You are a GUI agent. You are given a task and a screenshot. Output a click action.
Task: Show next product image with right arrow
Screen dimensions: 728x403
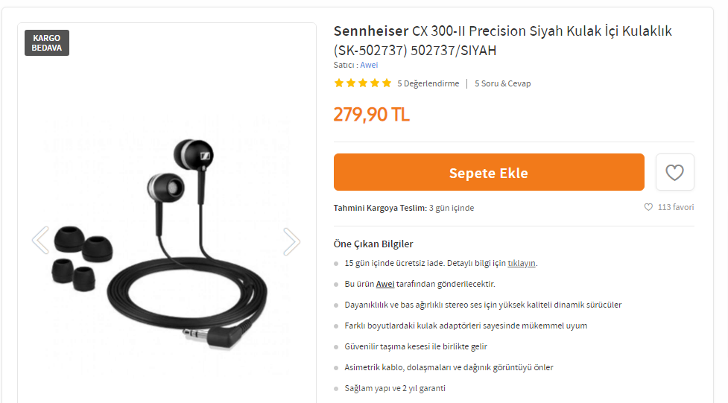pos(291,241)
